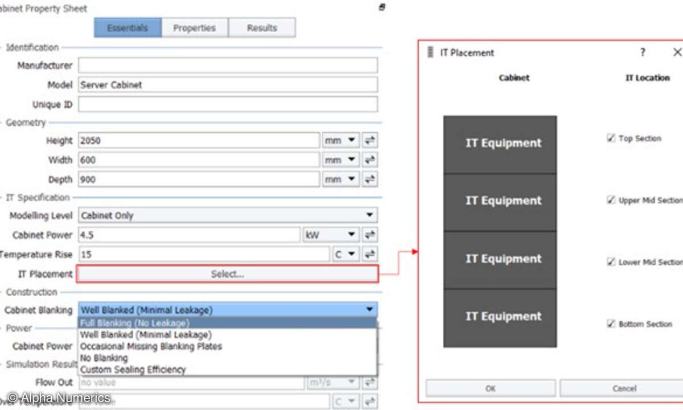Click the IT Placement dialog grip icon

click(x=431, y=52)
